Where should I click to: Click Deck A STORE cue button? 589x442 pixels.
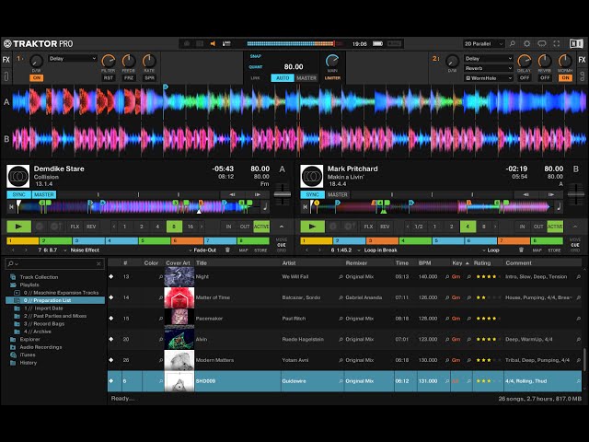pyautogui.click(x=260, y=250)
